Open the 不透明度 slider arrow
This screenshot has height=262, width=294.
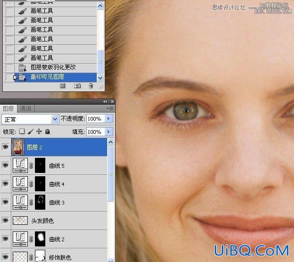tap(109, 119)
